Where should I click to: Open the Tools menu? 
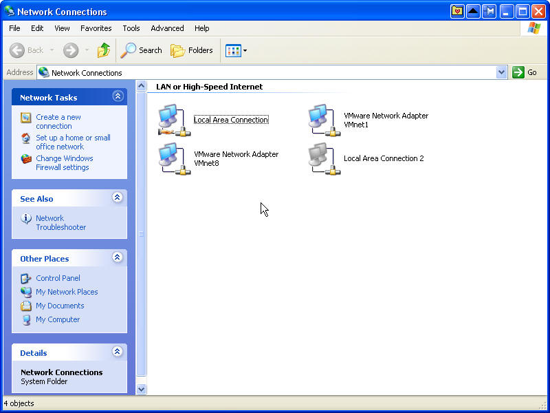pos(131,28)
